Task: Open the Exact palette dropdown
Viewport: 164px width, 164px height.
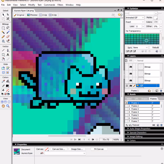Action: [x=135, y=22]
